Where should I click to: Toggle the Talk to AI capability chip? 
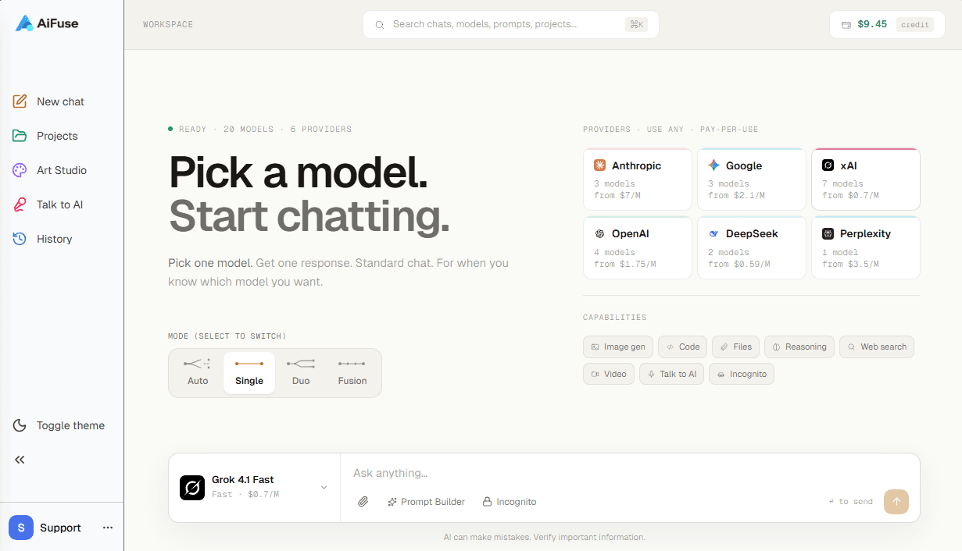pyautogui.click(x=671, y=374)
